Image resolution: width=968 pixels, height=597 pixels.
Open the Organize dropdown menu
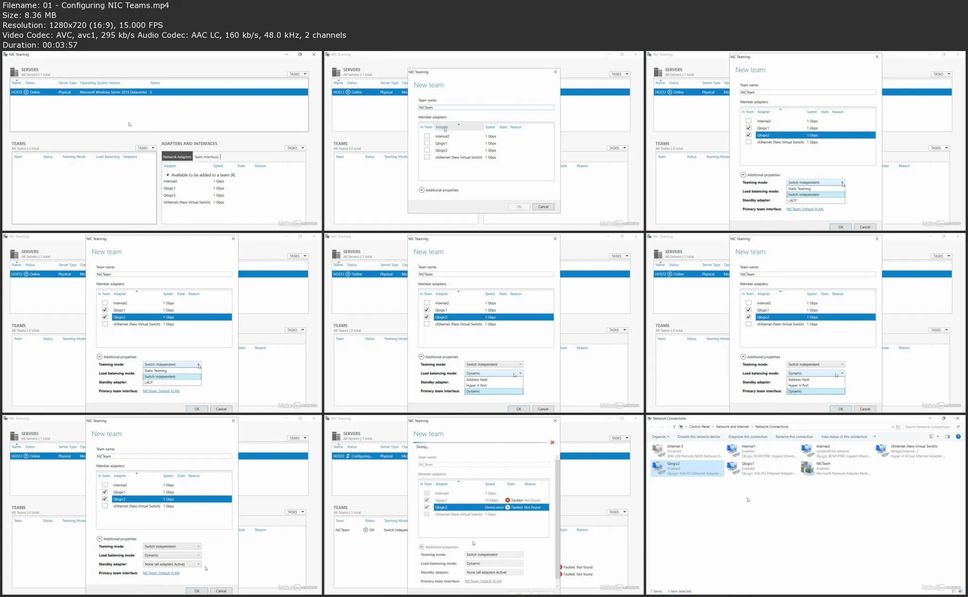point(660,437)
